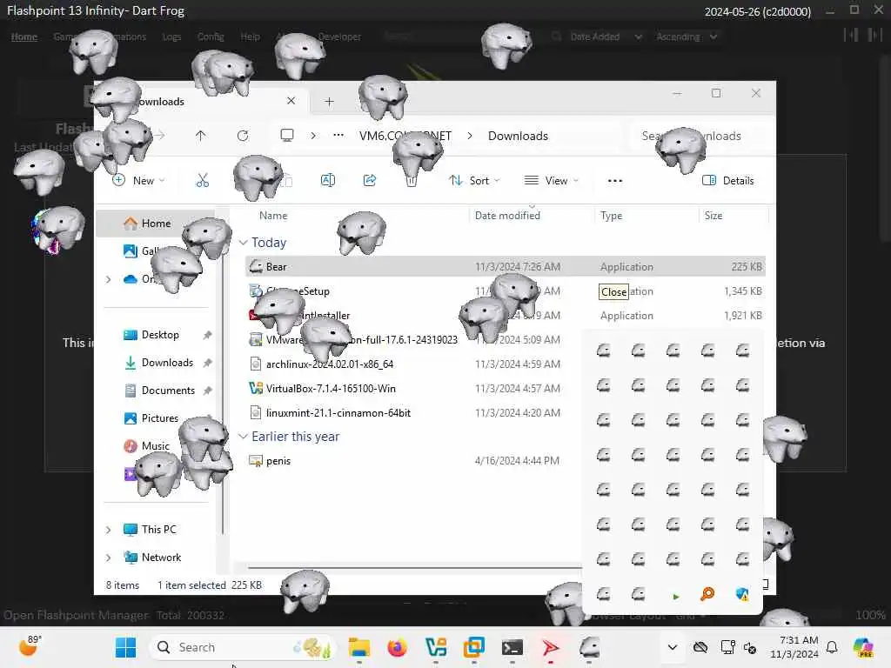Click the cloud sync-off tray icon
Screen dimensions: 891x668
click(700, 647)
